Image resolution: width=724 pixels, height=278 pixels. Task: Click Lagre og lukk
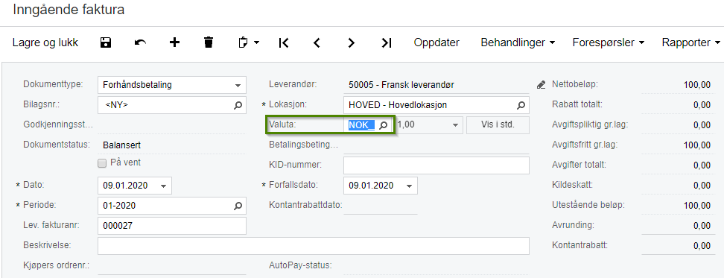(45, 43)
